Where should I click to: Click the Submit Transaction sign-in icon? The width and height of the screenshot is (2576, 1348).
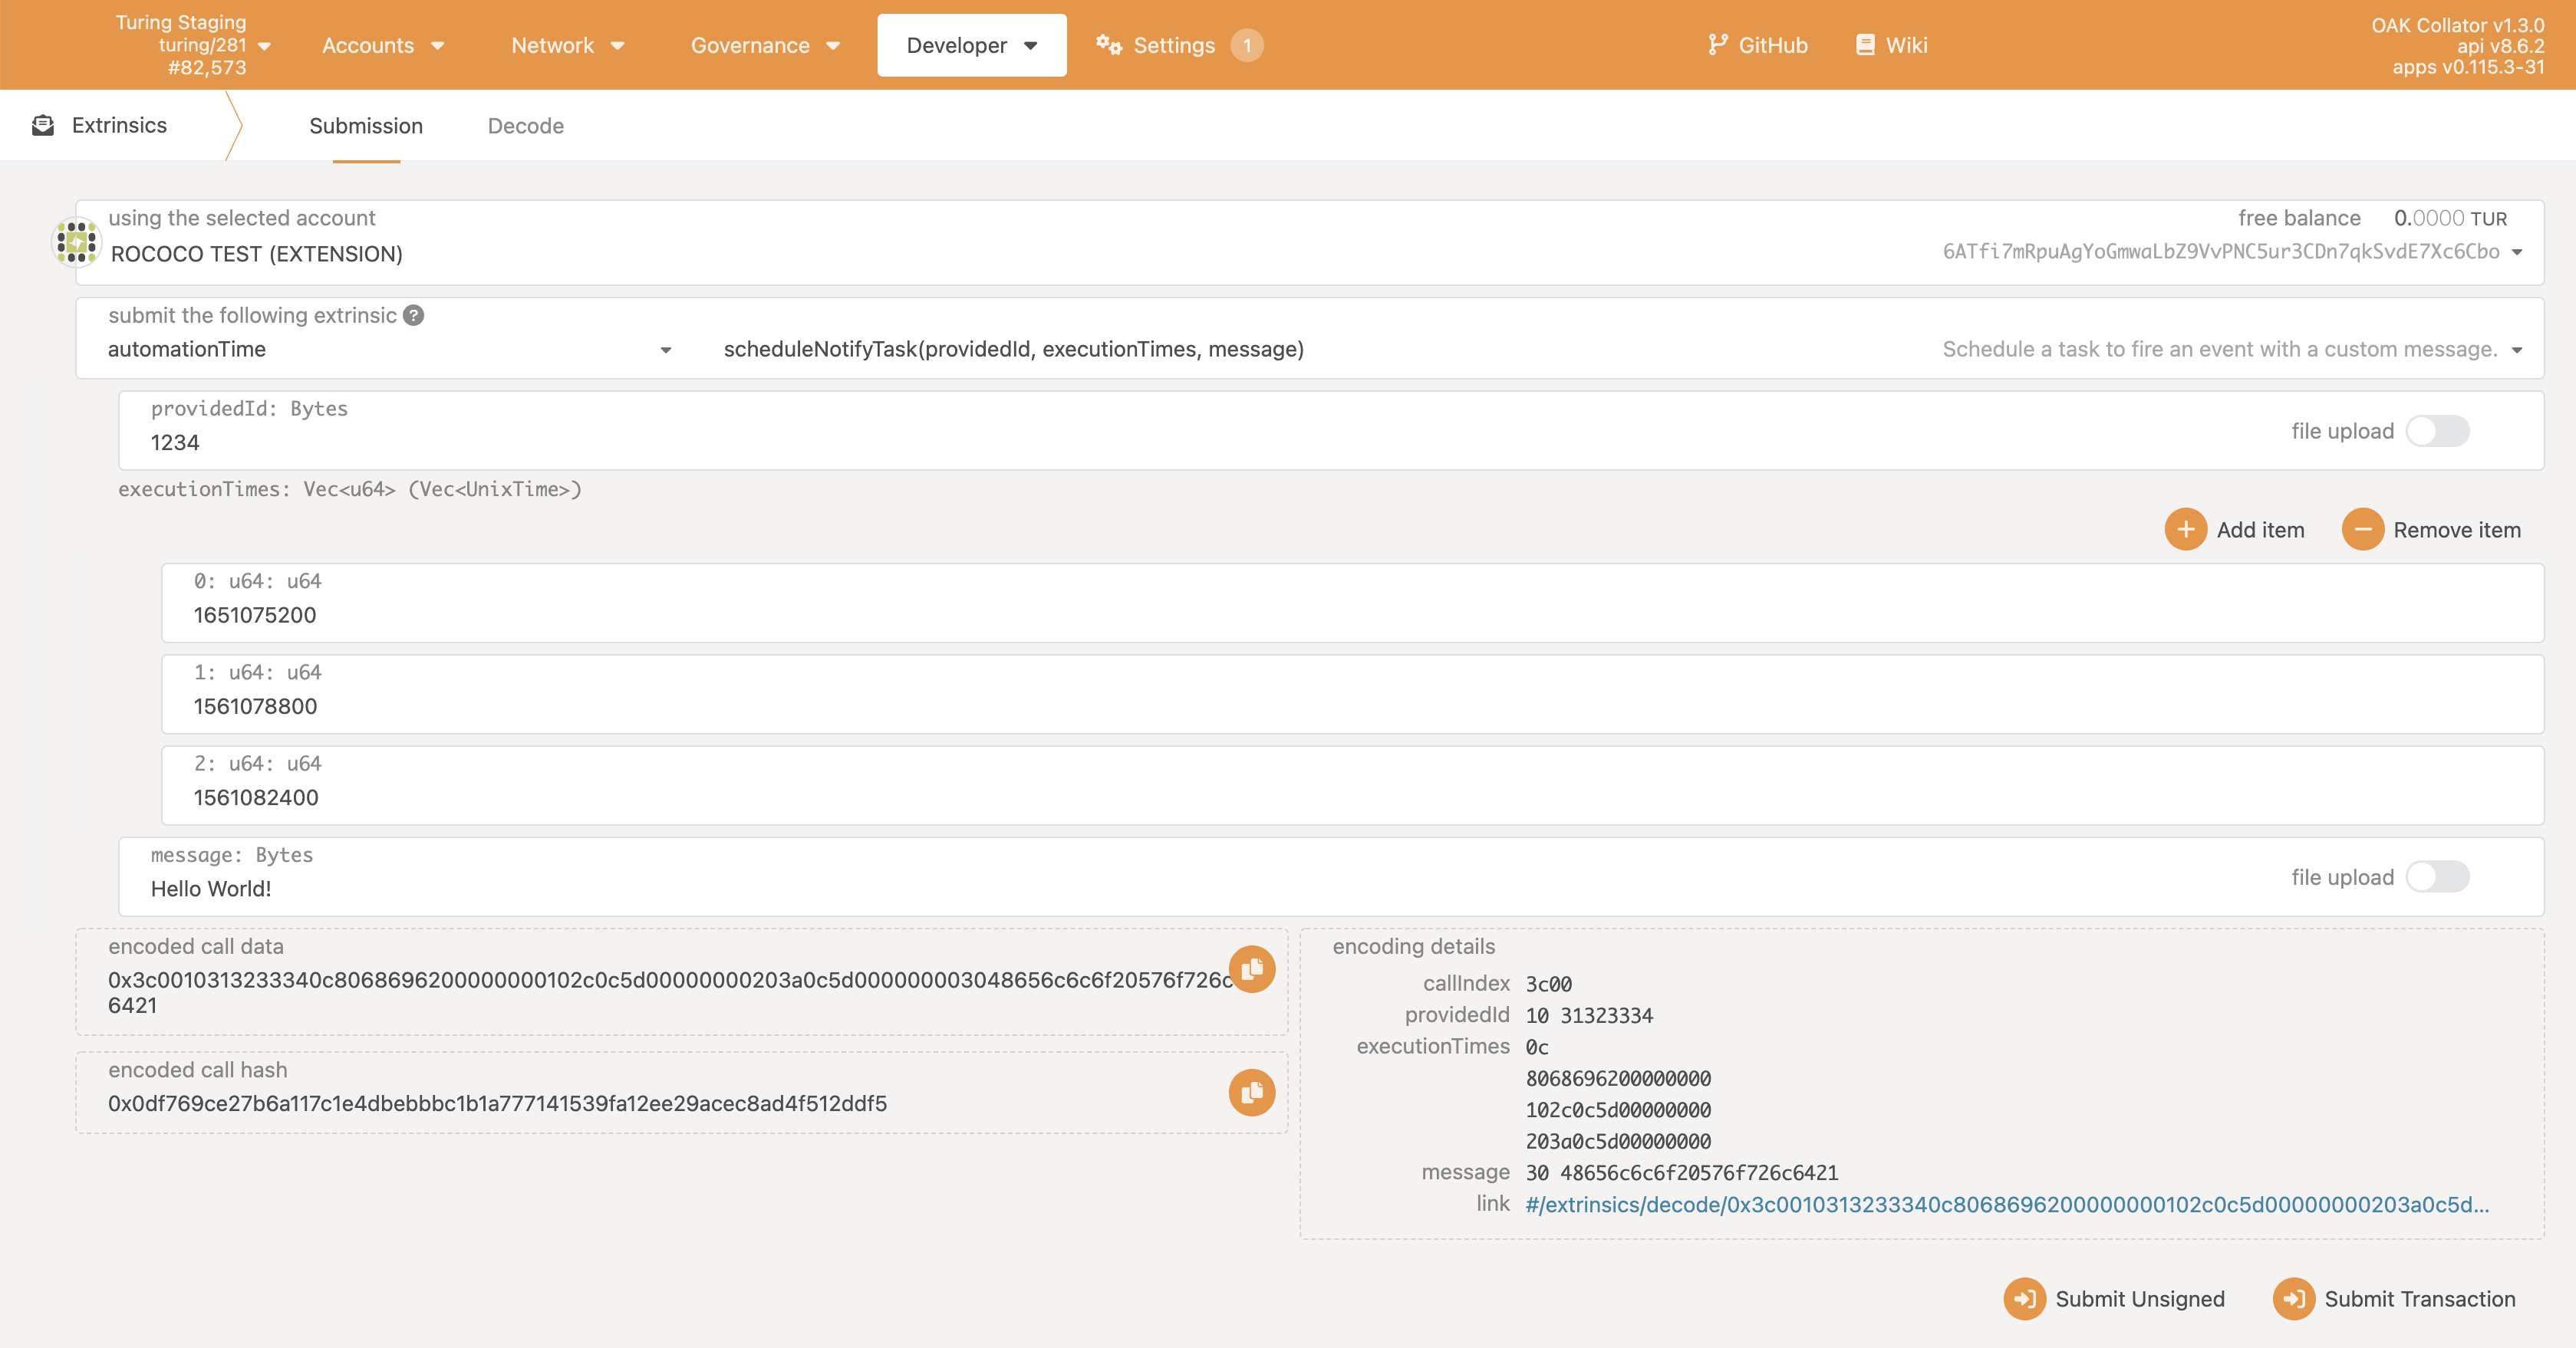point(2294,1299)
